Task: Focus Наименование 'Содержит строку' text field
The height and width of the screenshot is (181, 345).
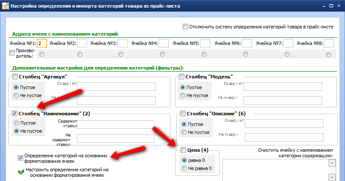Action: click(x=116, y=125)
